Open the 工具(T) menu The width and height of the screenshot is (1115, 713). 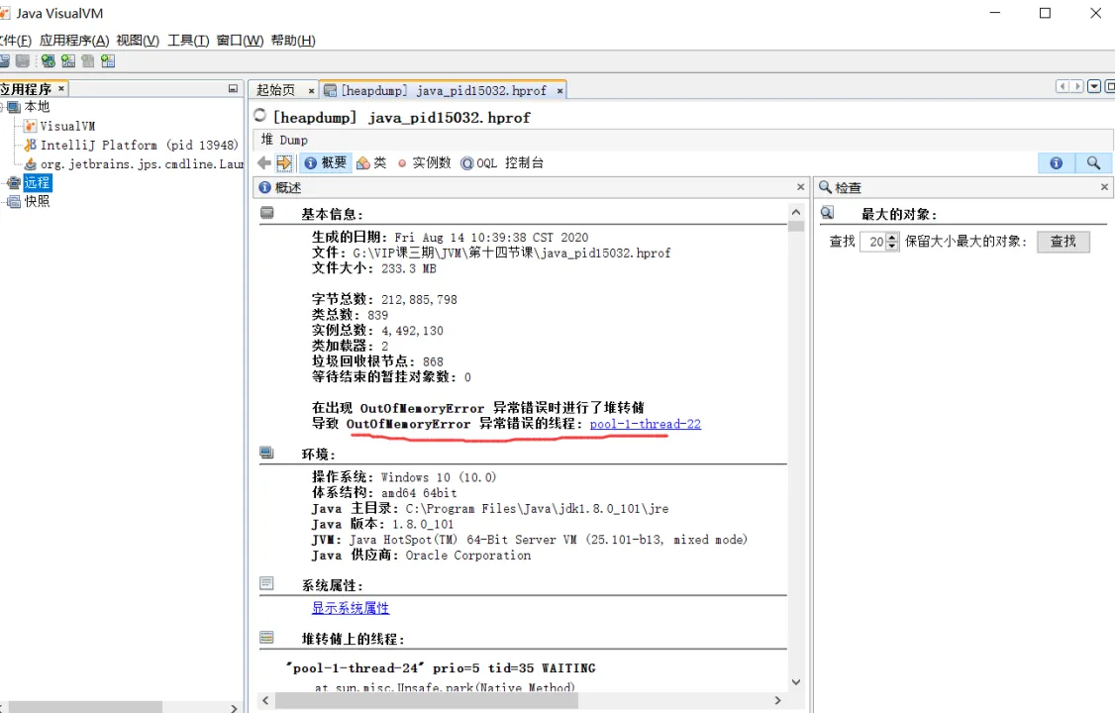coord(188,41)
